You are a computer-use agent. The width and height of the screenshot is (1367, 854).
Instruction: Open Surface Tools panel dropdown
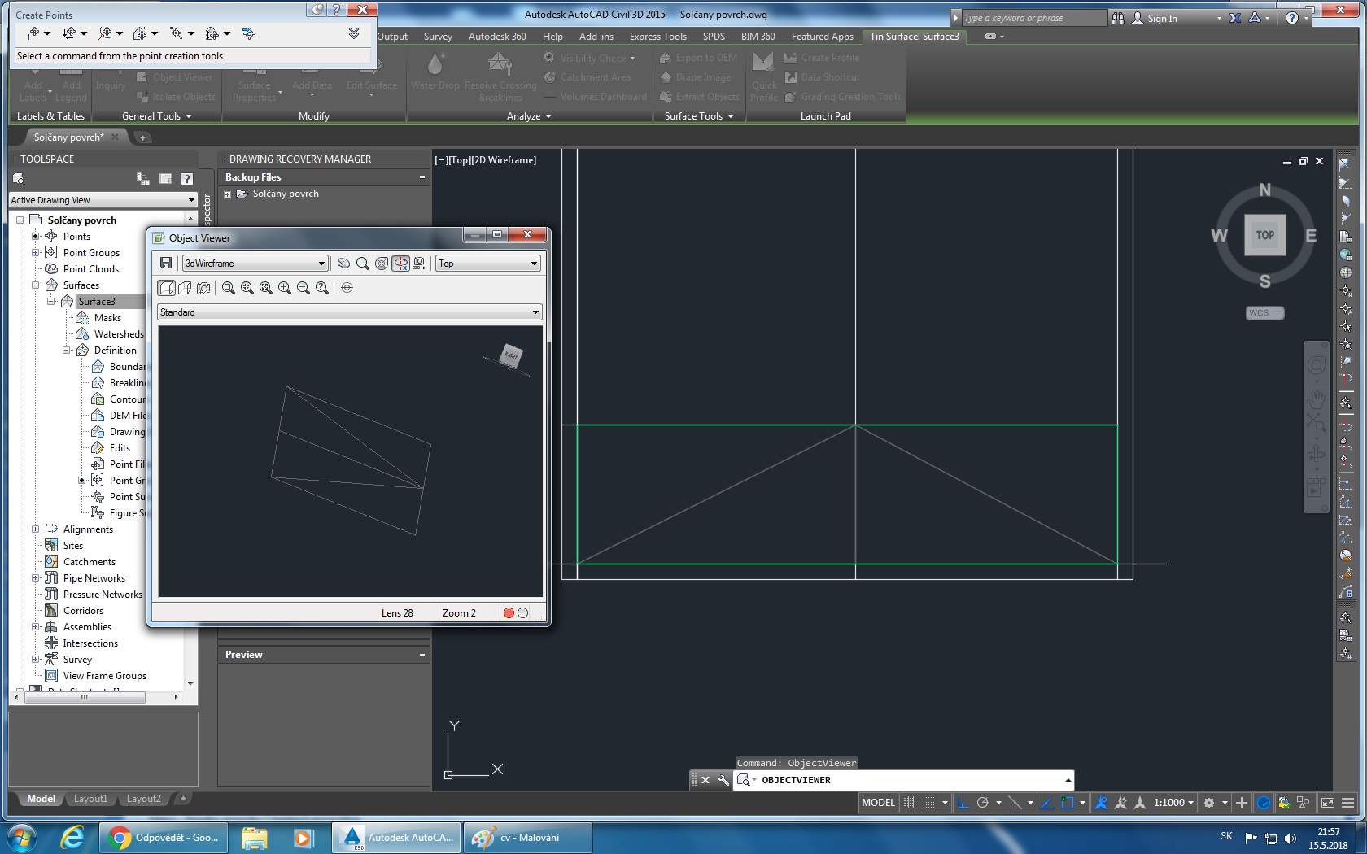(699, 116)
